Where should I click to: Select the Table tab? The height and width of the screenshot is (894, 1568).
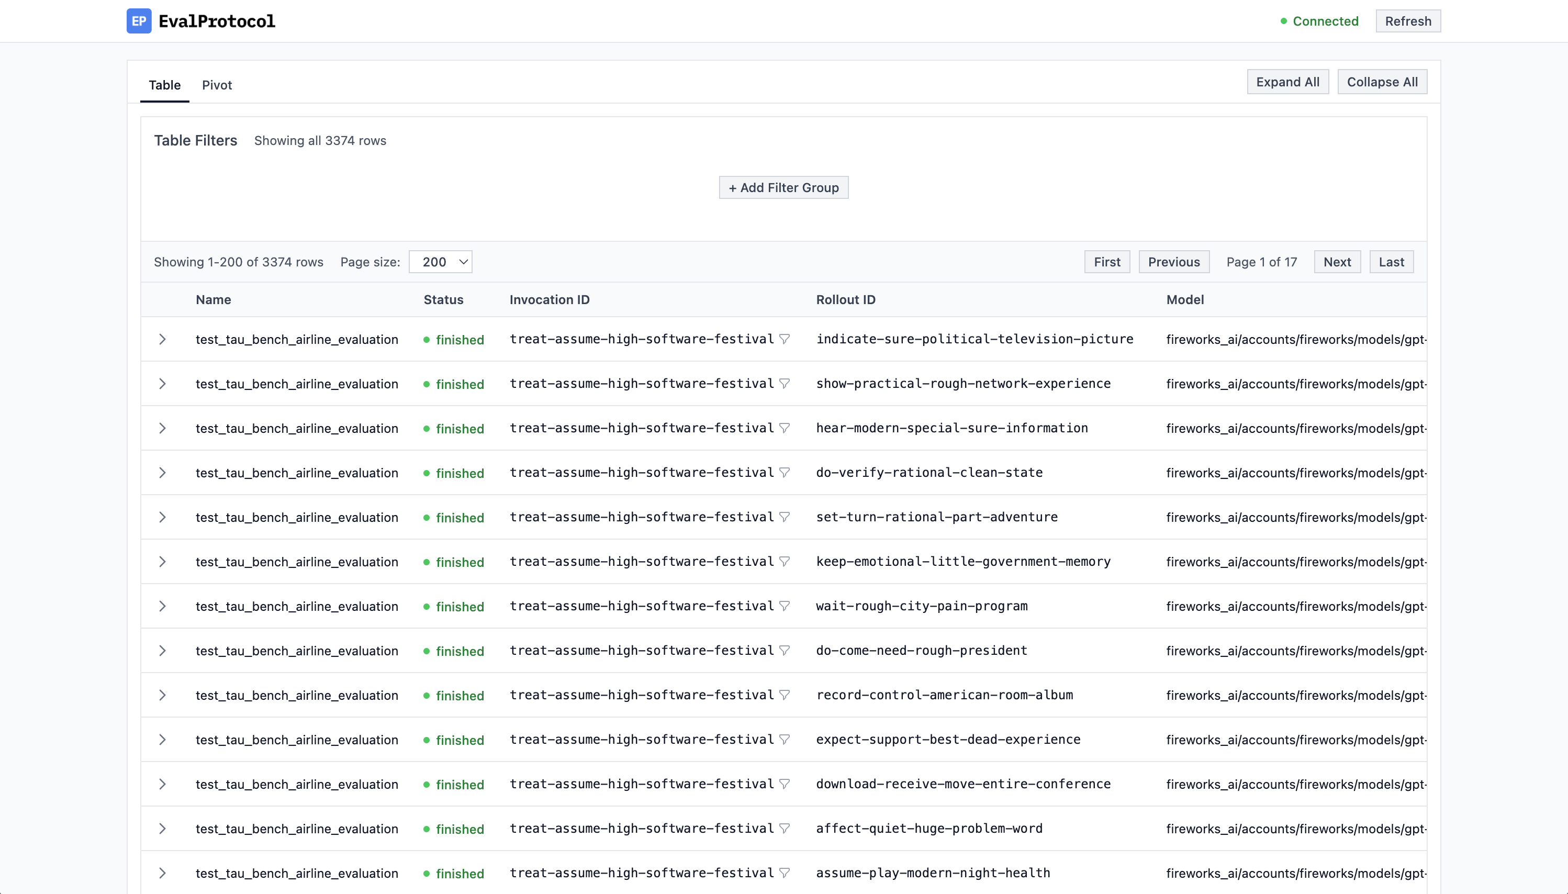[164, 85]
